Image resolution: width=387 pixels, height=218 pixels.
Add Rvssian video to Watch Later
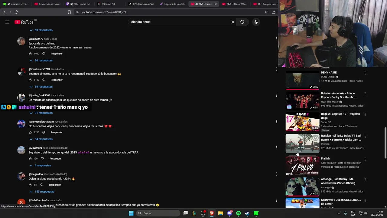(315, 138)
